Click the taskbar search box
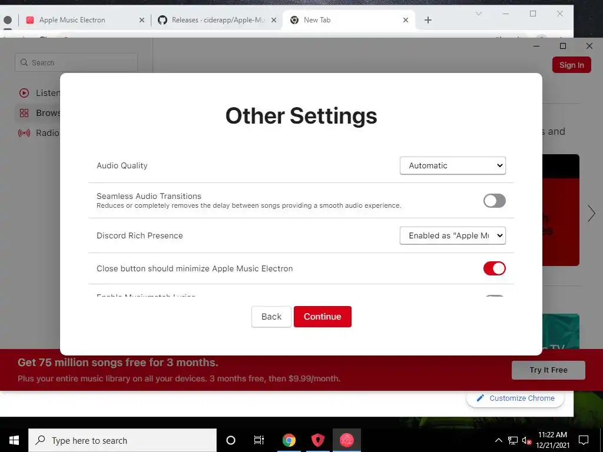This screenshot has height=452, width=603. [x=122, y=440]
